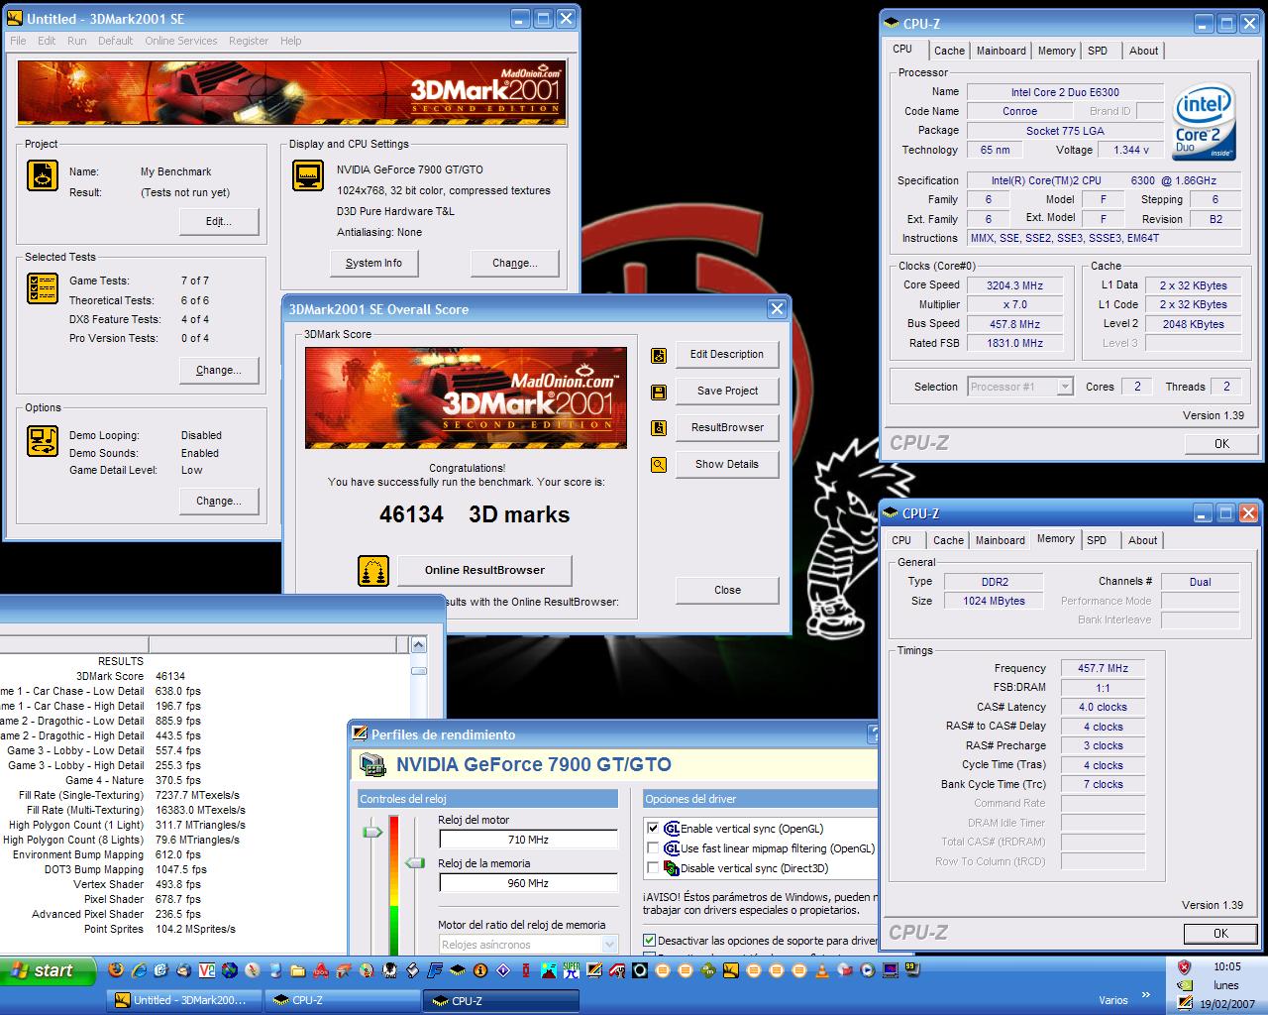The image size is (1268, 1015).
Task: Launch the blue F icon in quick launch
Action: 435,970
